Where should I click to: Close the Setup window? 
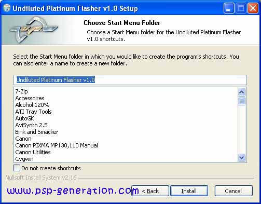253,8
